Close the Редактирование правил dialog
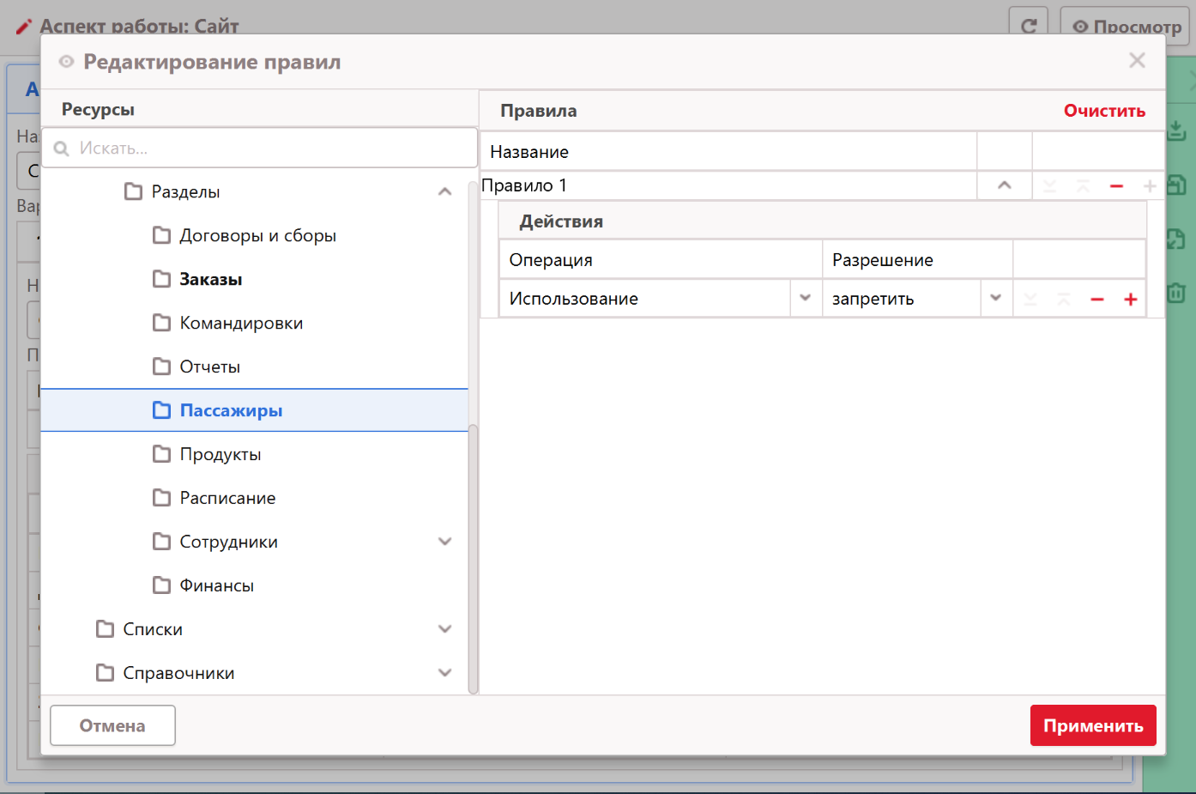1196x794 pixels. [1137, 61]
